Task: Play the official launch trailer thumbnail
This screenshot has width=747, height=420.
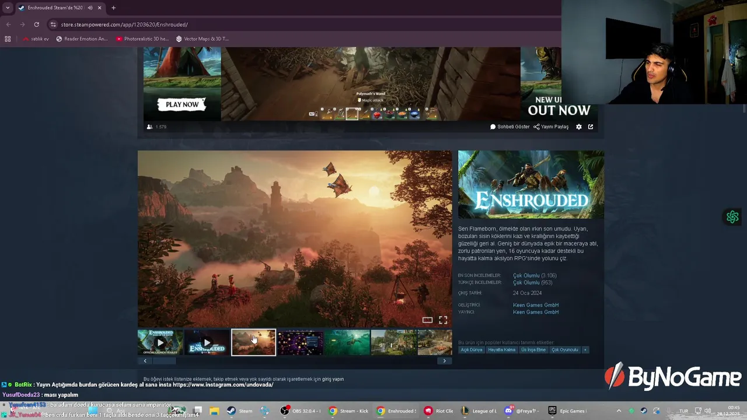Action: point(160,342)
